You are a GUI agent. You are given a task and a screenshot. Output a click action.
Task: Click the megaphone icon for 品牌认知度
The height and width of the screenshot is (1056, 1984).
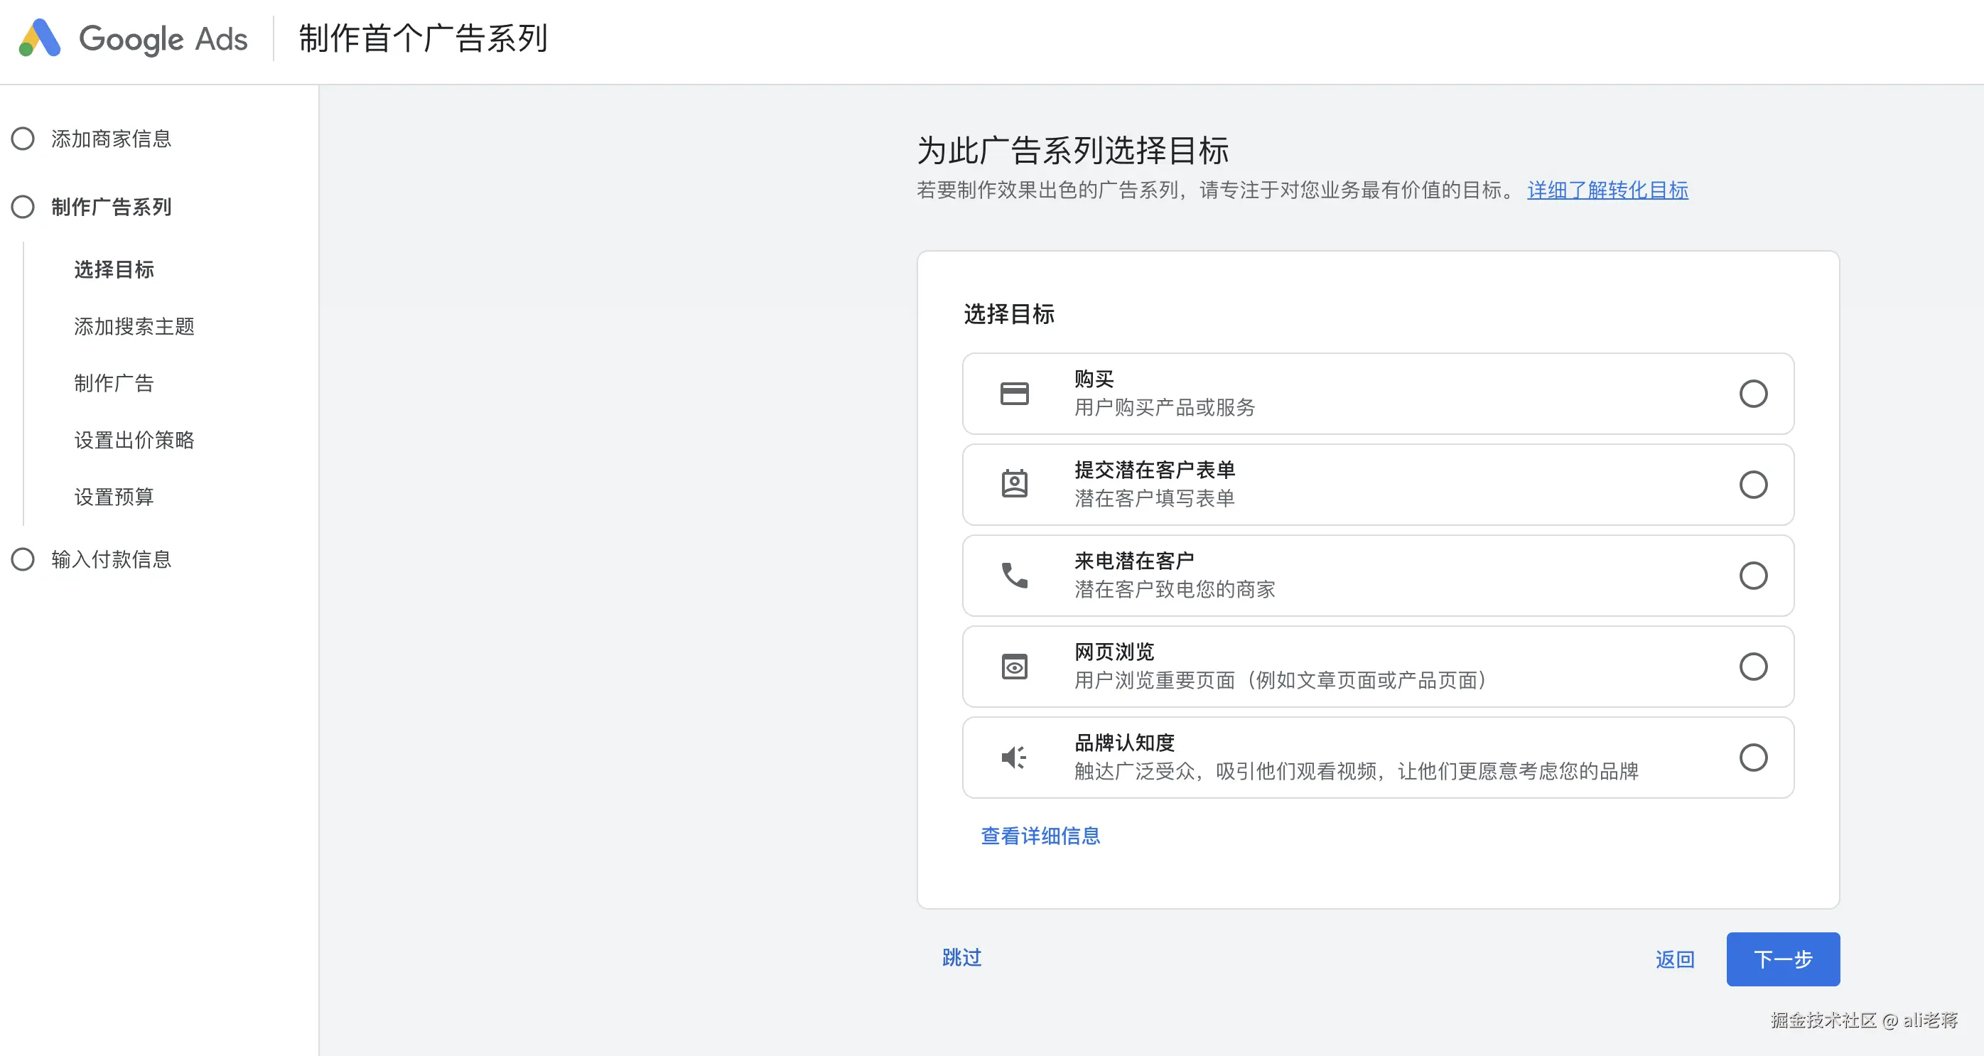(x=1013, y=757)
